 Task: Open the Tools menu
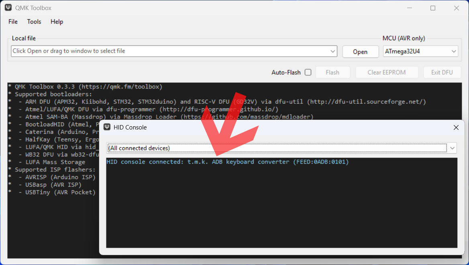point(34,22)
